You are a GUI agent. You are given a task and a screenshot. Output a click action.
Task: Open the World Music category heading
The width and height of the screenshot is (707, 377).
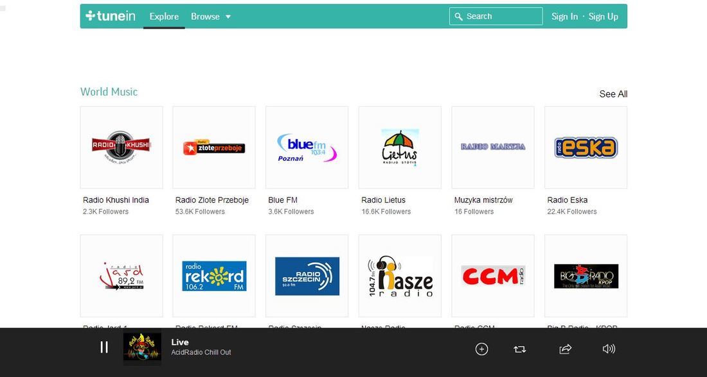click(109, 92)
